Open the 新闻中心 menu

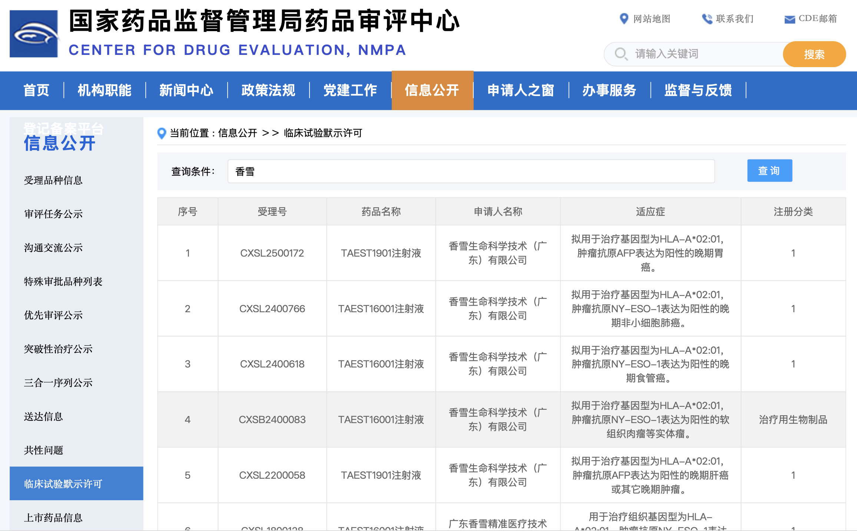click(186, 90)
